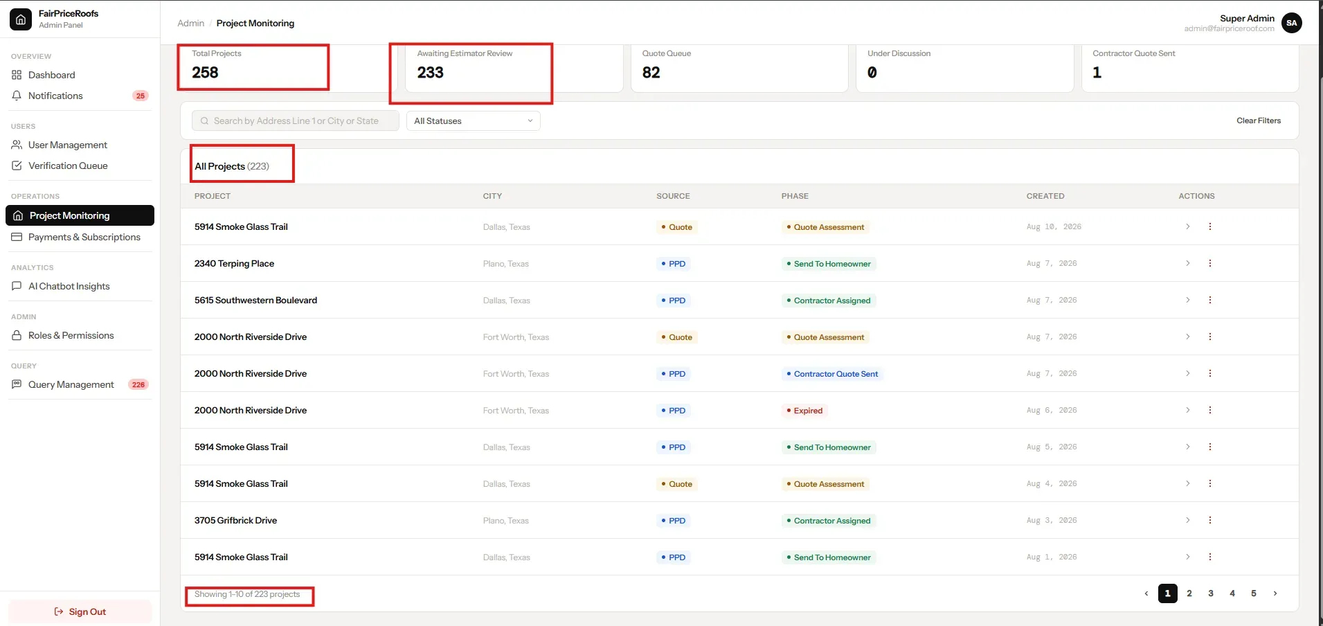Click the Expired phase badge
The image size is (1323, 626).
tap(804, 411)
